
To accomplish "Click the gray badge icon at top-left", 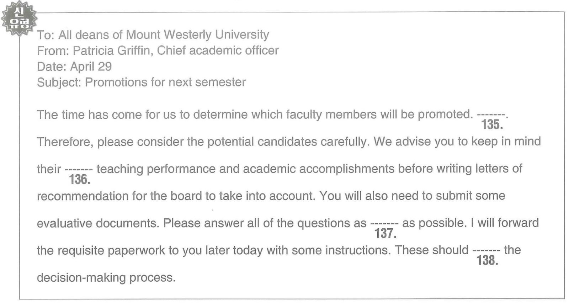I will coord(19,18).
